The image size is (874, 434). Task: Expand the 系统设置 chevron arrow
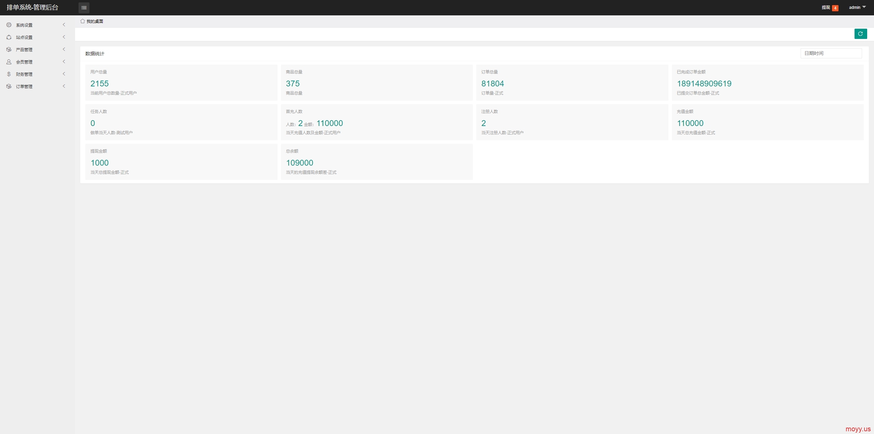point(64,25)
